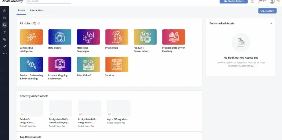Open the mail envelope icon

pos(265,1)
